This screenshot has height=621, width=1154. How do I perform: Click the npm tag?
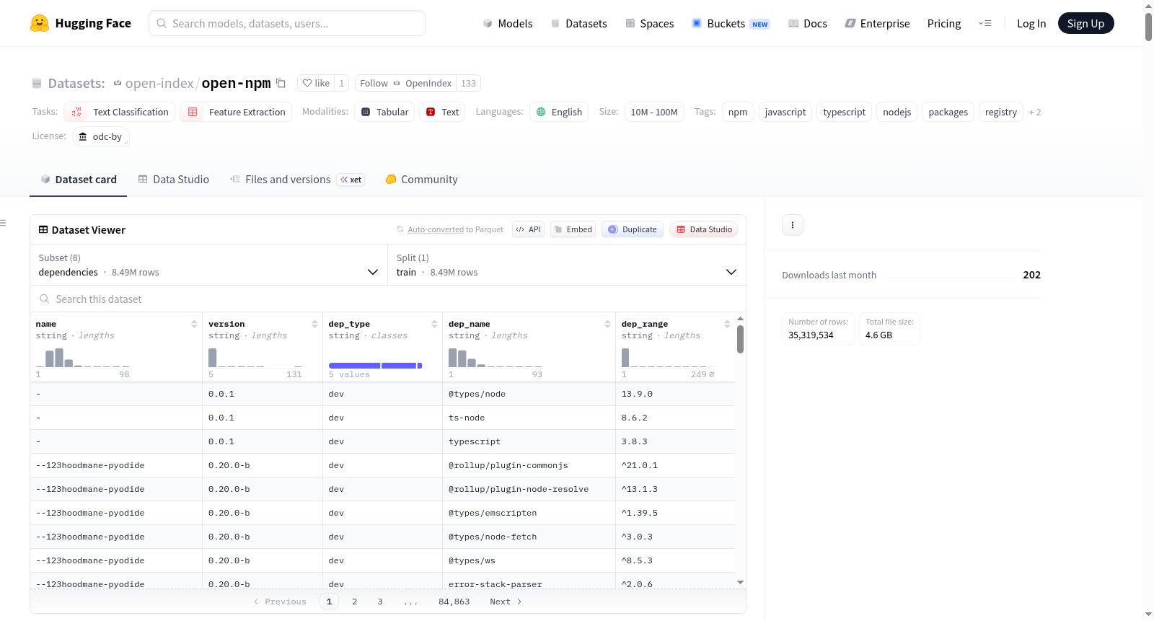pos(738,112)
